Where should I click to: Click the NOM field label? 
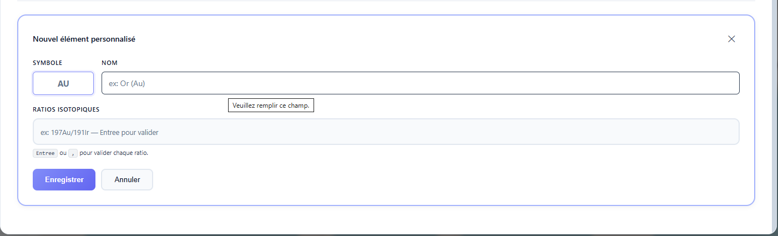click(x=110, y=63)
